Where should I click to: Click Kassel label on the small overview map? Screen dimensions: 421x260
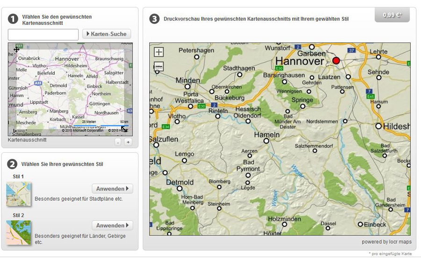tap(78, 117)
